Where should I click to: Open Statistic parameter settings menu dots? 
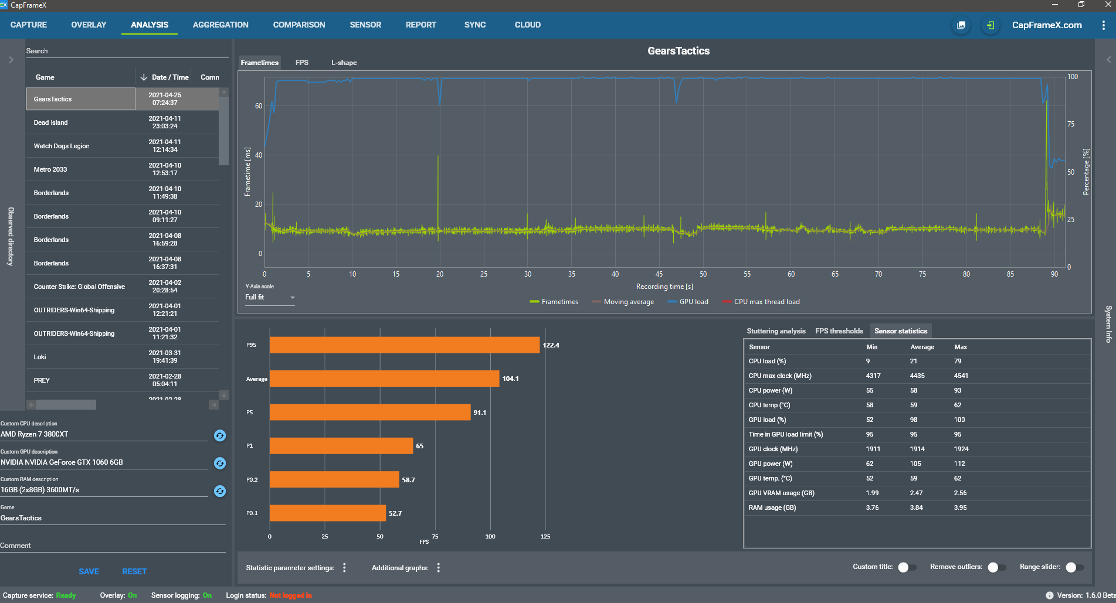(x=344, y=567)
